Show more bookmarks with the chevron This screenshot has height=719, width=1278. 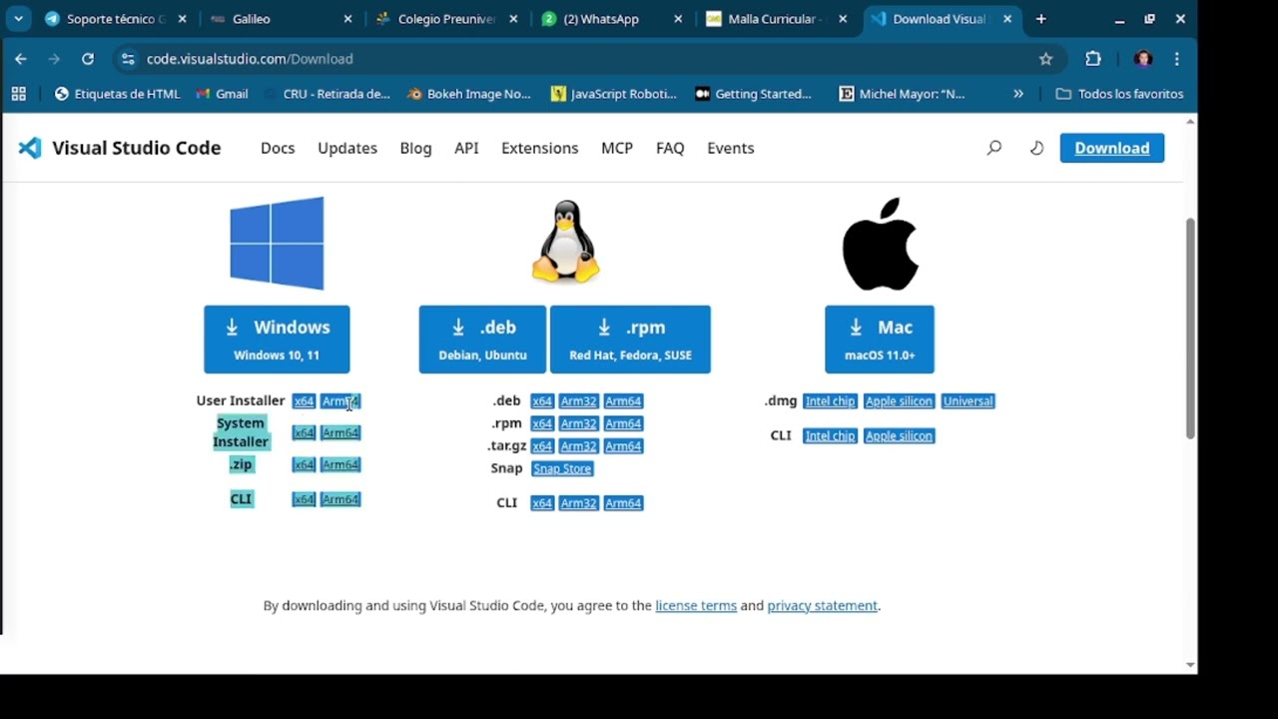1018,94
